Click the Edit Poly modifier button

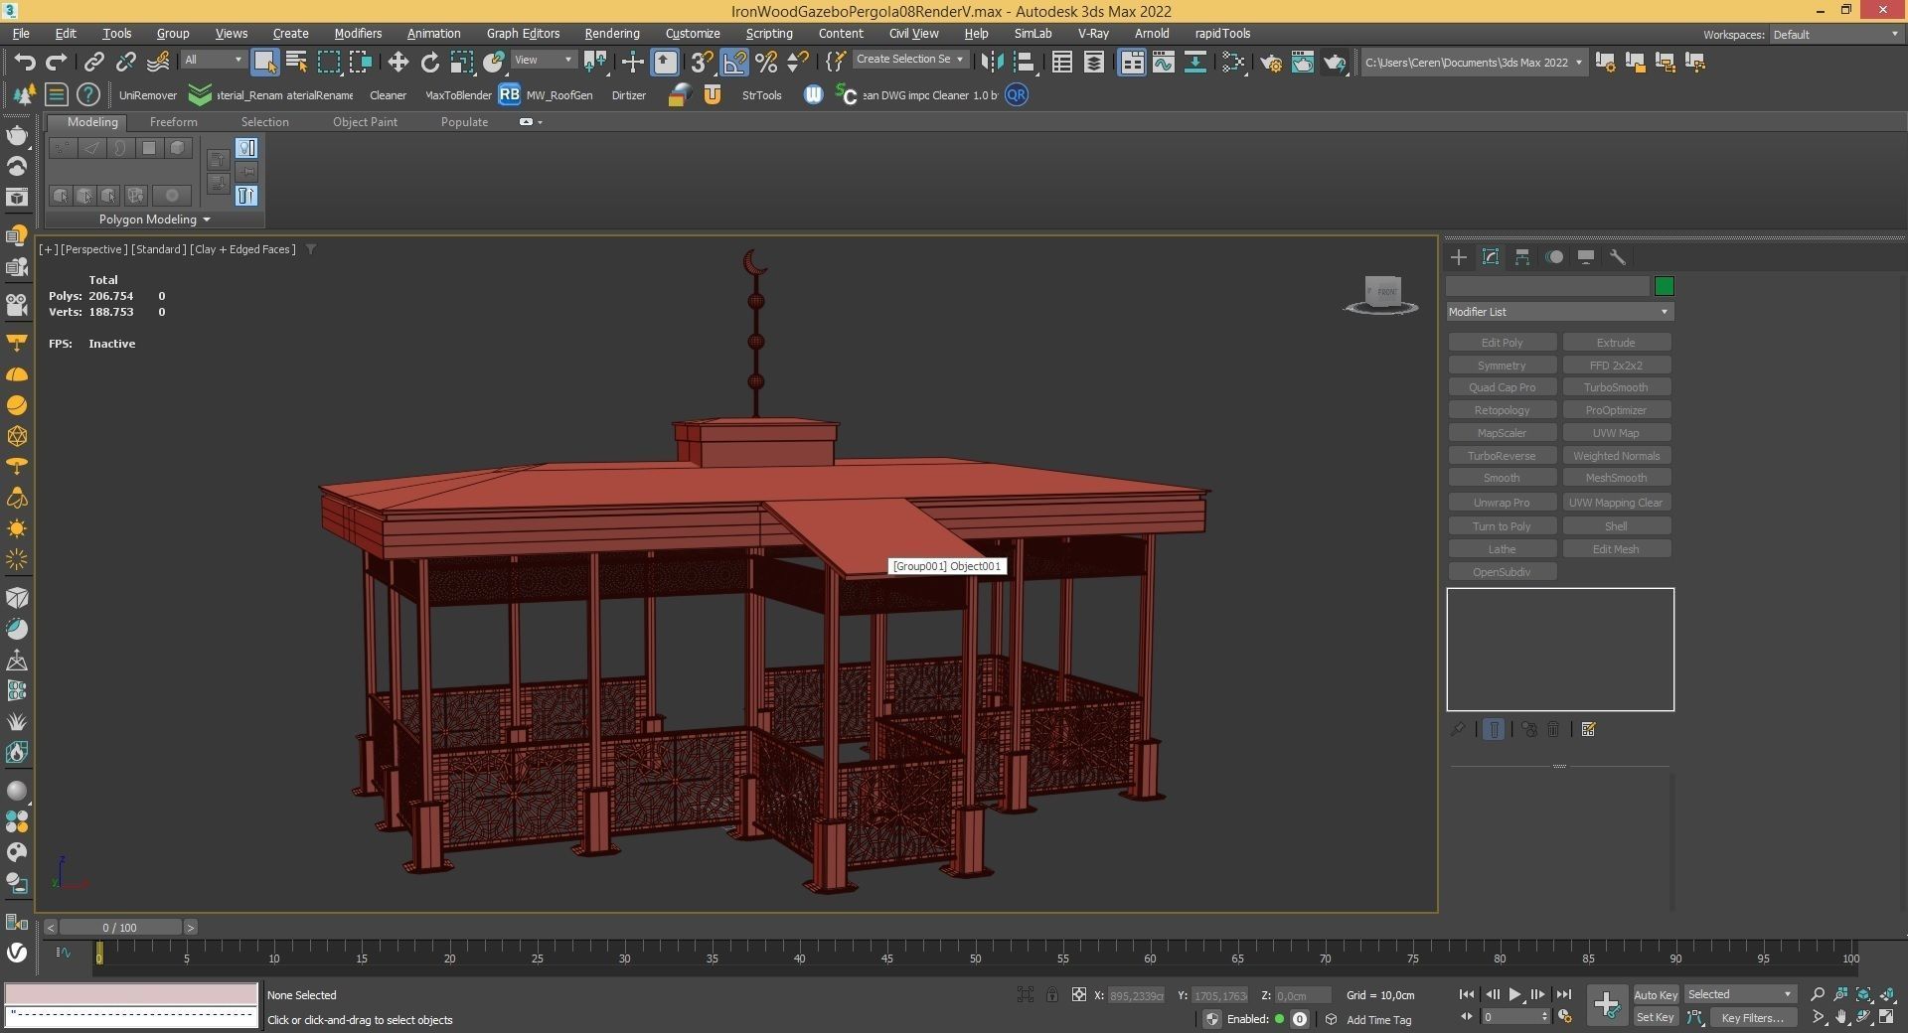1502,343
